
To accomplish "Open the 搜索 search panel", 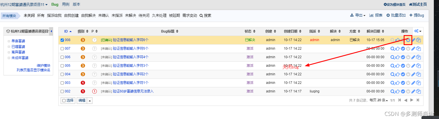I will pyautogui.click(x=205, y=15).
